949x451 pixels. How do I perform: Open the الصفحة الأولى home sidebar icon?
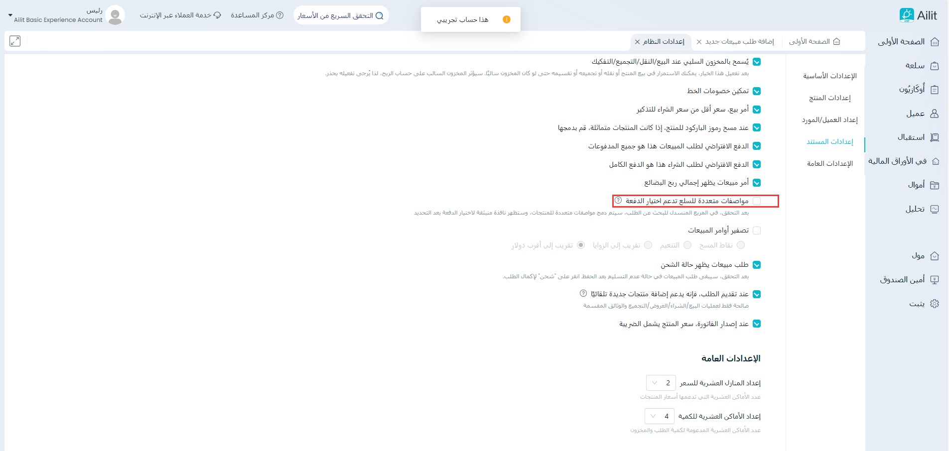935,42
